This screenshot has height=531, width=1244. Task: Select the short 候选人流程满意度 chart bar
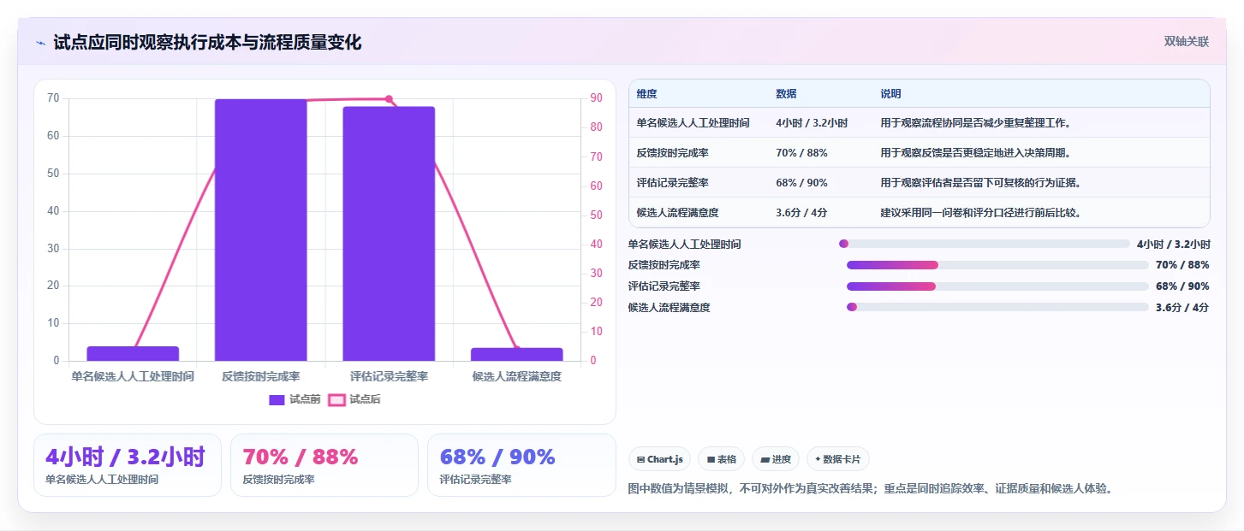click(x=517, y=354)
